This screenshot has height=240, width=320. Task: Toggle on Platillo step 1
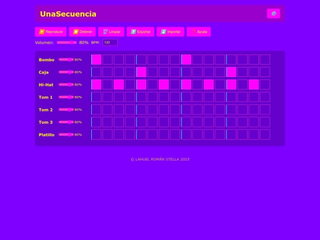[97, 135]
